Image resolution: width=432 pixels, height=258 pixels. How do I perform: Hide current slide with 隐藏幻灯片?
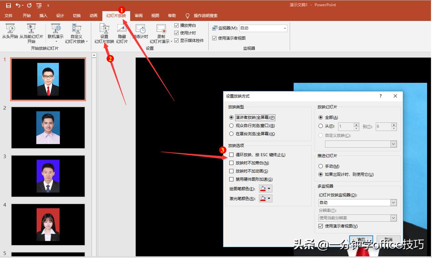click(122, 33)
